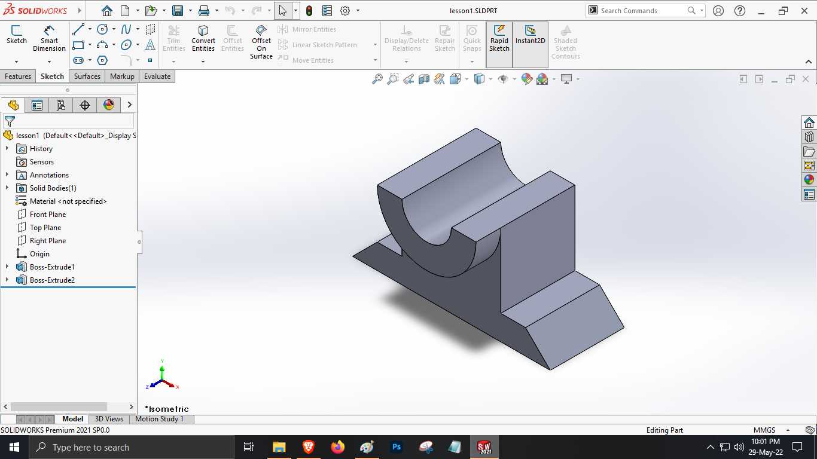Open Custom Properties in task pane
817x459 pixels.
click(809, 194)
